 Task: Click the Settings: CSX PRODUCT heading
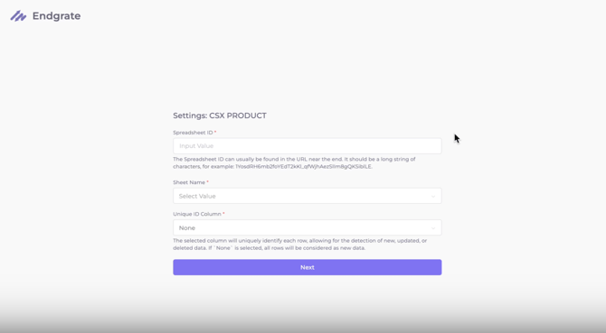220,116
